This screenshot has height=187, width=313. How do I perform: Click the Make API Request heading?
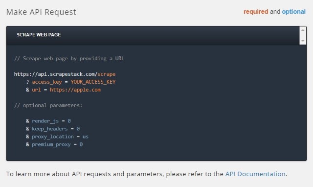pyautogui.click(x=41, y=12)
